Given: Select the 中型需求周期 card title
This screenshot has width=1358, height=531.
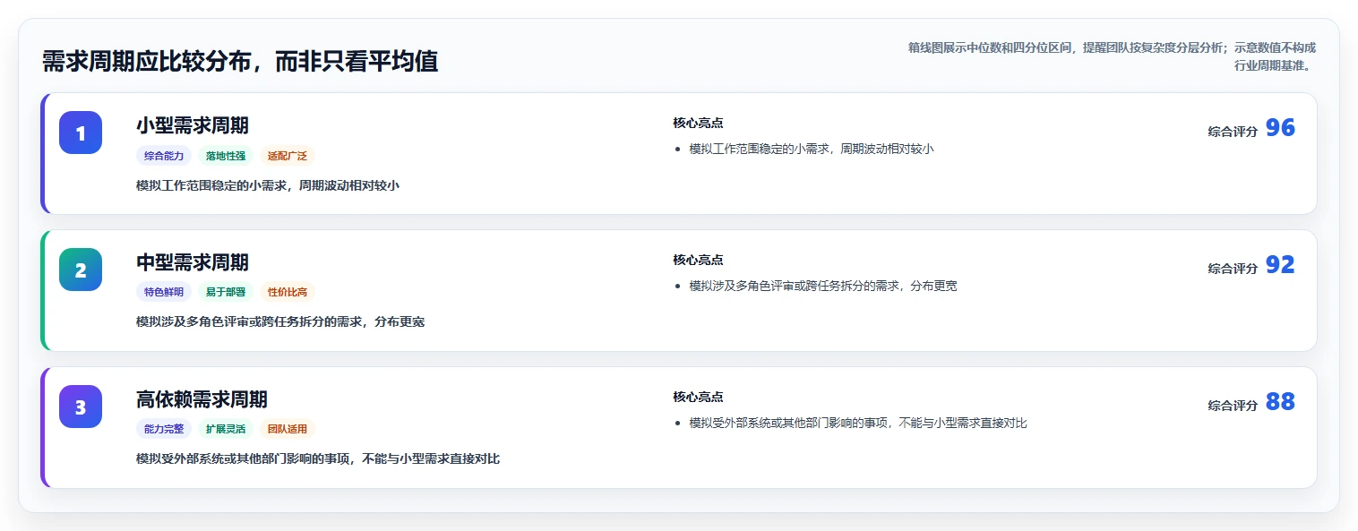Looking at the screenshot, I should (x=193, y=262).
